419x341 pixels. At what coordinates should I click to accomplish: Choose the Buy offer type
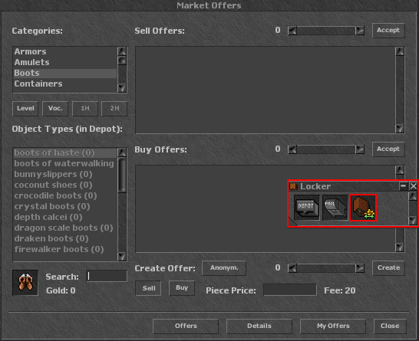pos(182,288)
